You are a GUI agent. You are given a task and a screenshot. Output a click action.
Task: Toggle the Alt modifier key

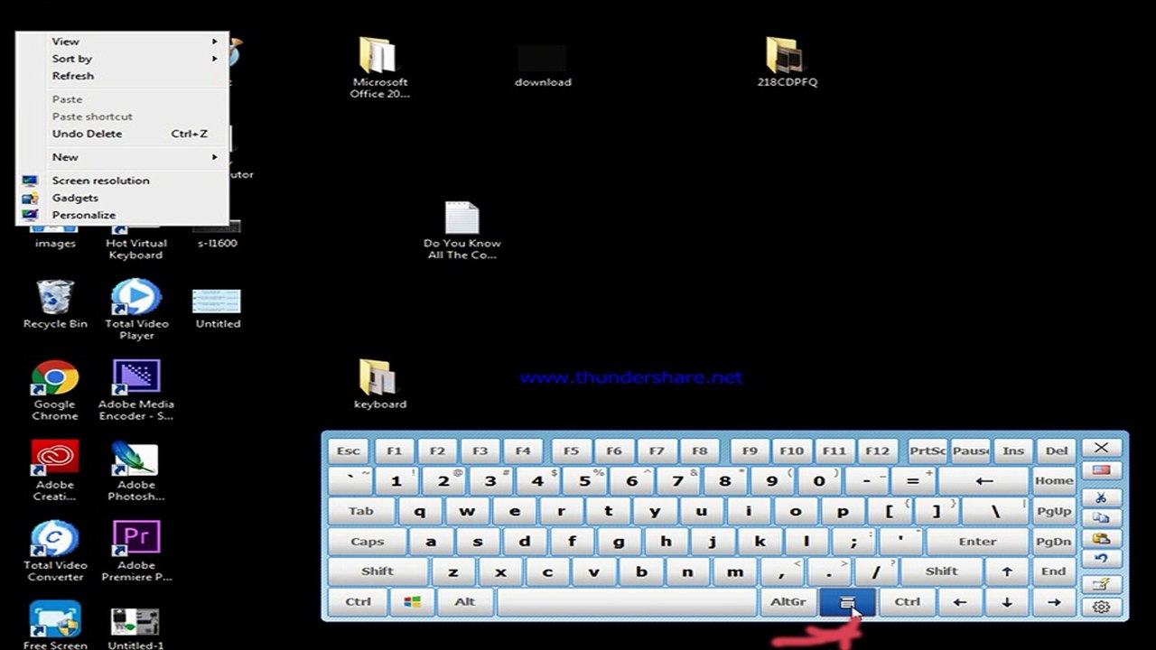click(x=465, y=602)
